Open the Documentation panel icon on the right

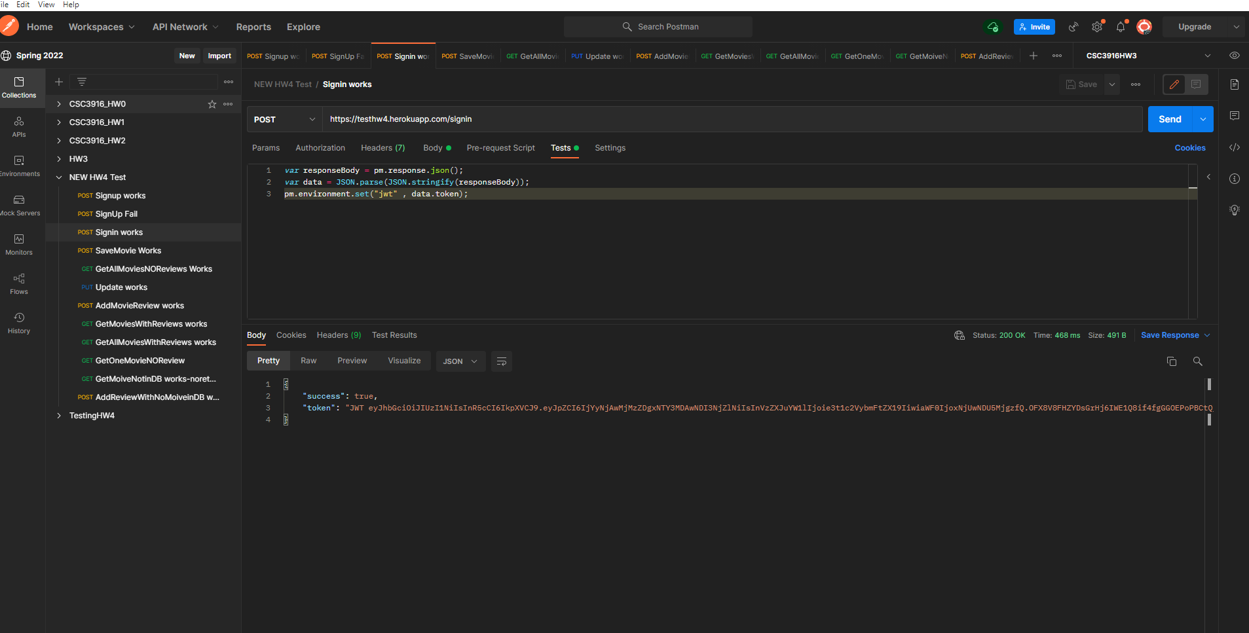[1235, 84]
